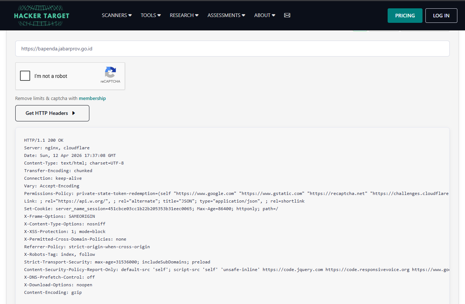Click the "Content-Type: text/html" header line
Viewport: 465px width, 304px height.
pyautogui.click(x=74, y=163)
